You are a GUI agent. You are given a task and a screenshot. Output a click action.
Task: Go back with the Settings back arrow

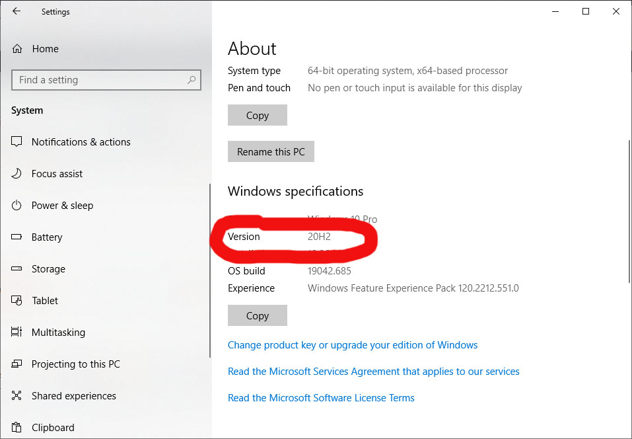[16, 11]
